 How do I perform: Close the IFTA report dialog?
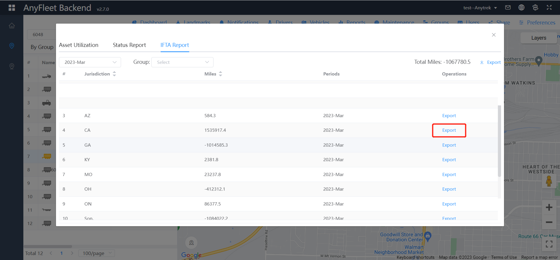pos(494,35)
